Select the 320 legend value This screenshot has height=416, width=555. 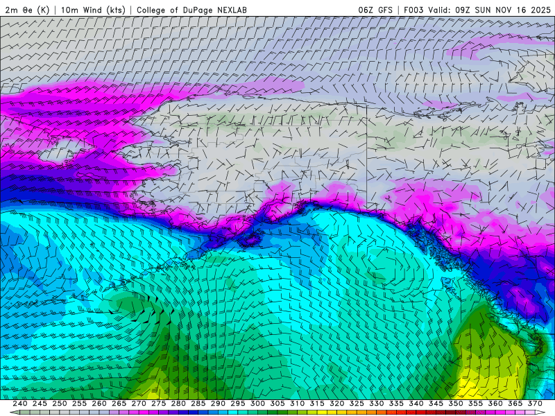[337, 404]
